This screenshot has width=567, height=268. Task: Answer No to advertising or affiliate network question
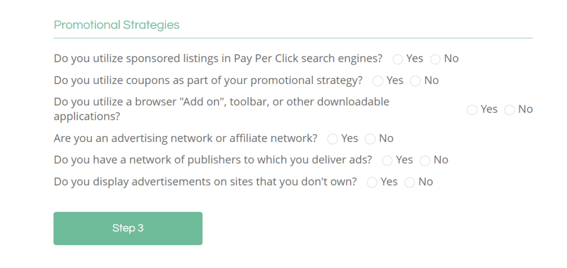click(x=370, y=139)
